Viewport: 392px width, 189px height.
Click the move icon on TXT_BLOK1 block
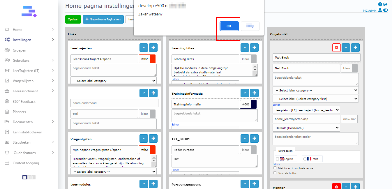(x=254, y=139)
